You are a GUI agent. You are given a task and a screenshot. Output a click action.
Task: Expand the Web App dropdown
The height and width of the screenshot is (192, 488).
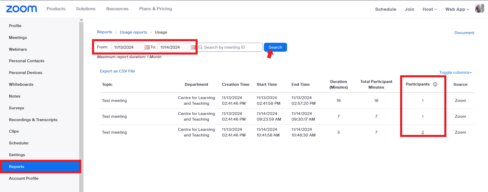[457, 9]
